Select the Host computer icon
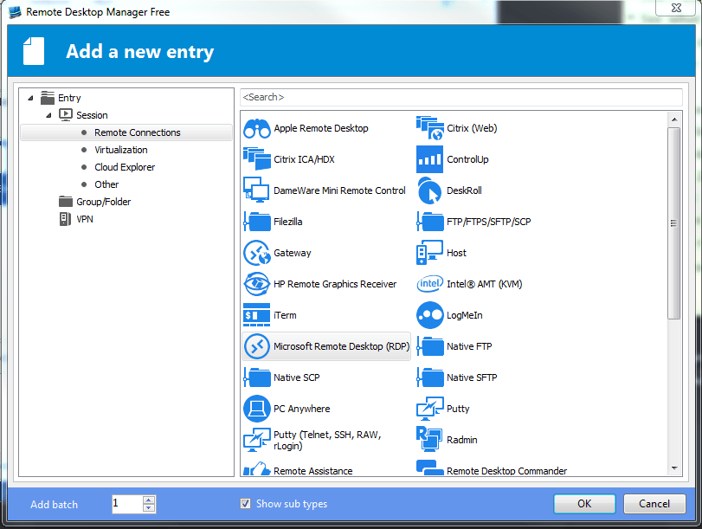Screen dimensions: 702x529 point(430,253)
